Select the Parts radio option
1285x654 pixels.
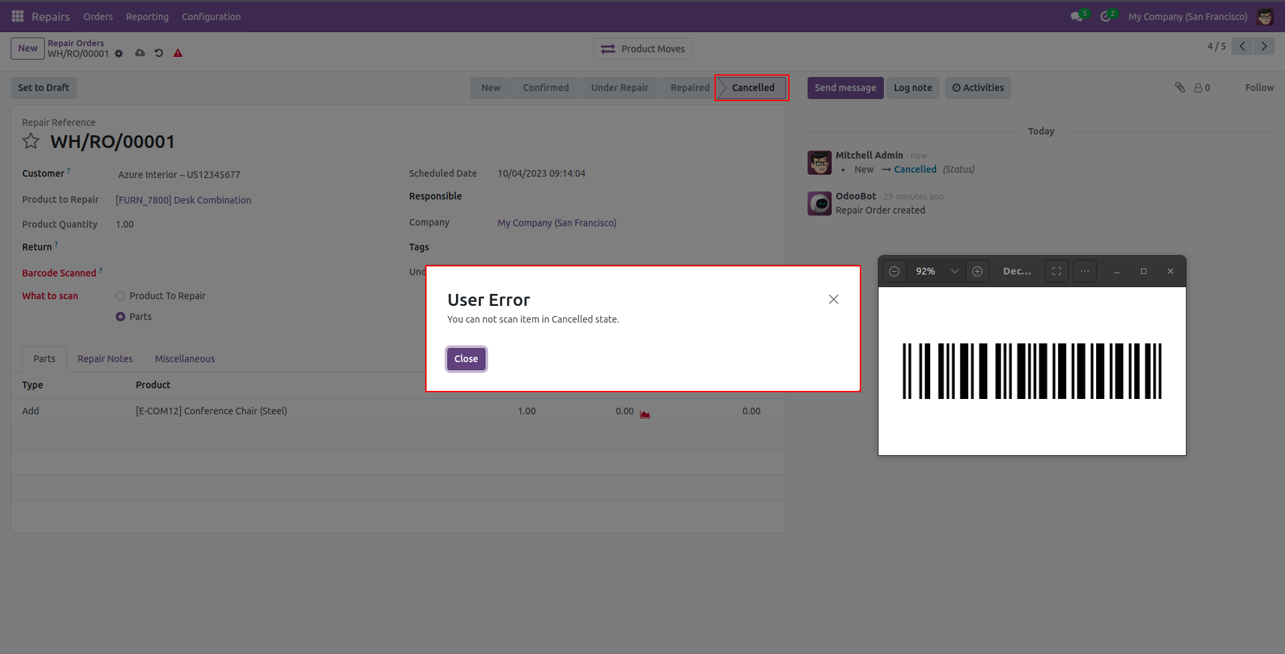[121, 317]
